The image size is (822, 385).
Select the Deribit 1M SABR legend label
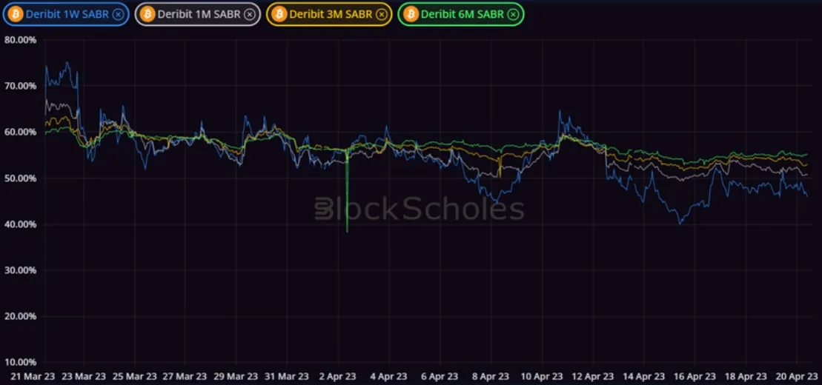199,14
